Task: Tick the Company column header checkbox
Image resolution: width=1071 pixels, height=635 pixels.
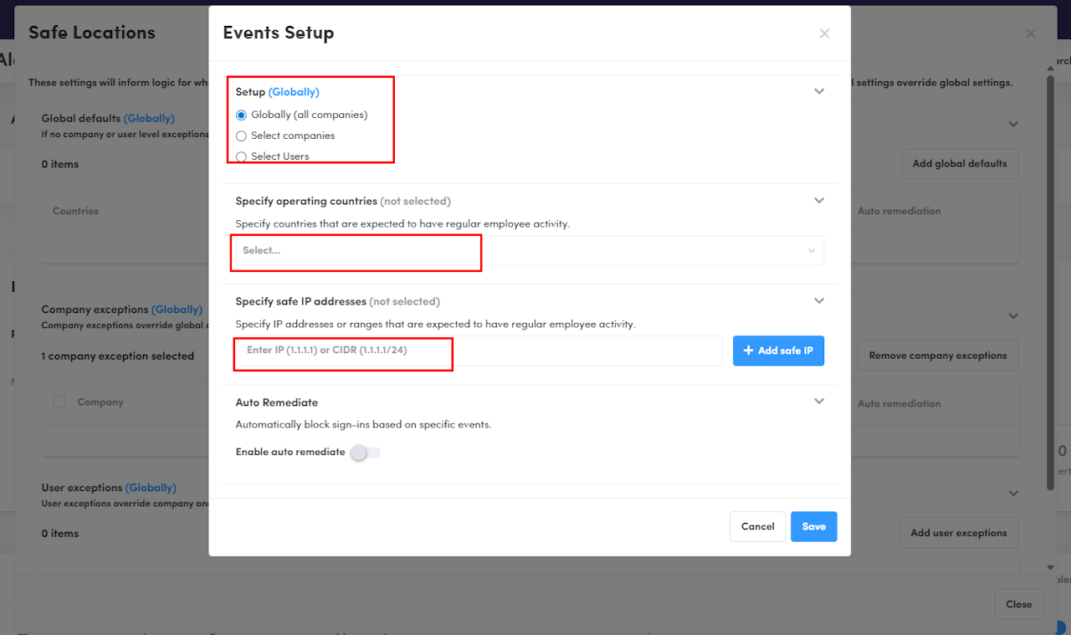Action: tap(59, 402)
